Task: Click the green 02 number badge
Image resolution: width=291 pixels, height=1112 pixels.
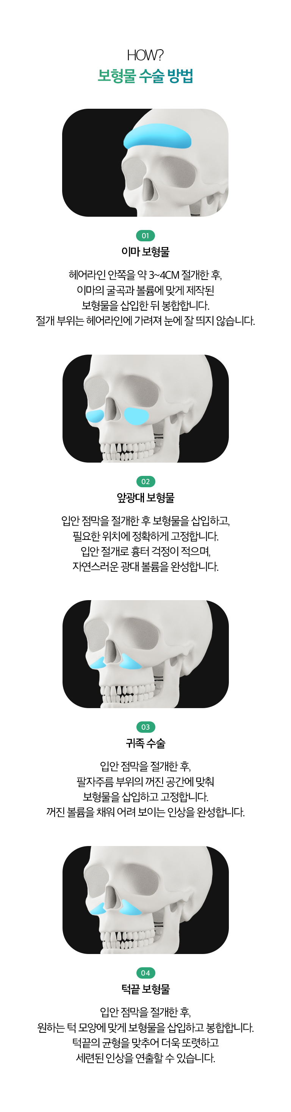Action: [145, 481]
